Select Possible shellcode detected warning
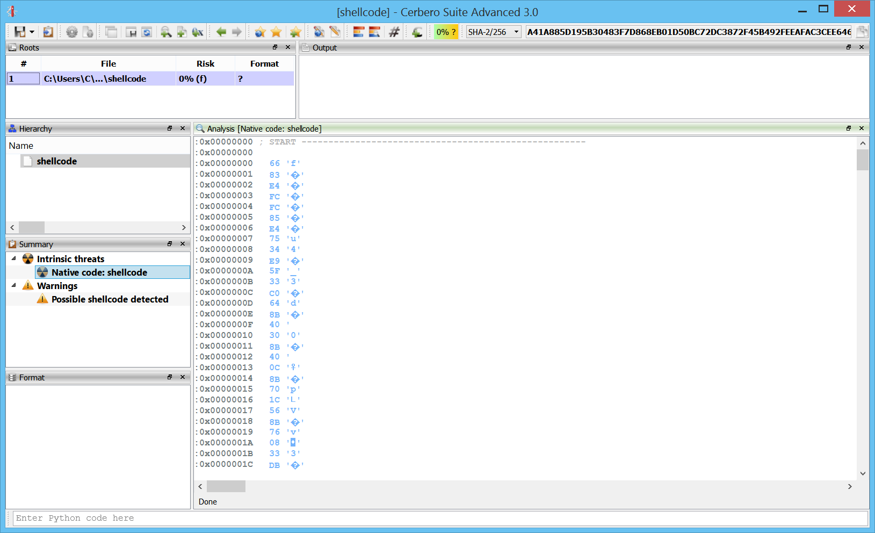875x533 pixels. pos(110,299)
